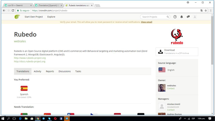
Task: Open http://docs.rubedo-project.org link
Action: [x=30, y=61]
